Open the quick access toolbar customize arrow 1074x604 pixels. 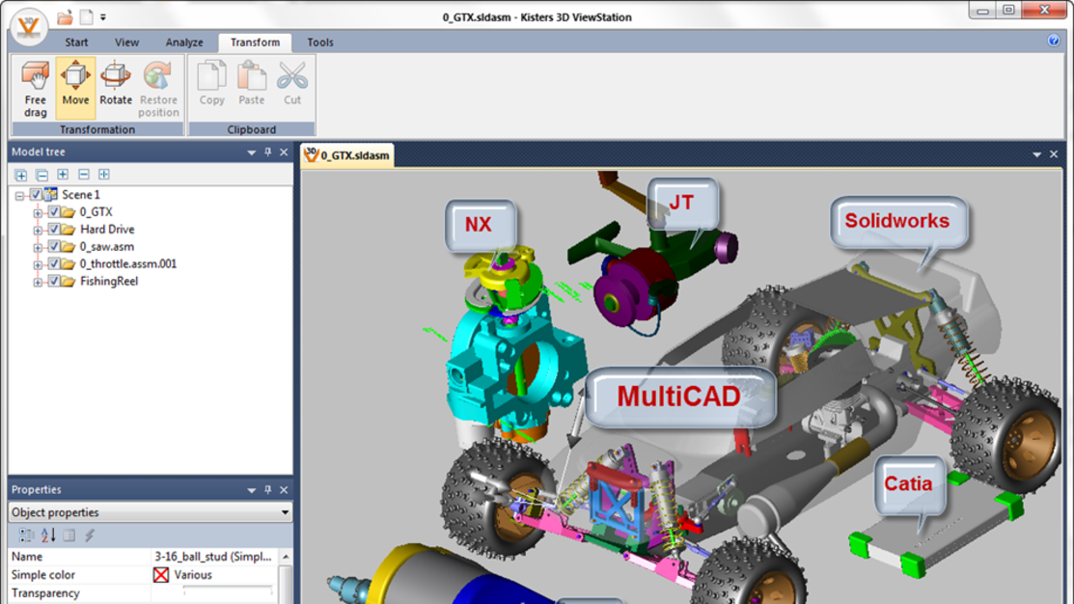click(102, 17)
